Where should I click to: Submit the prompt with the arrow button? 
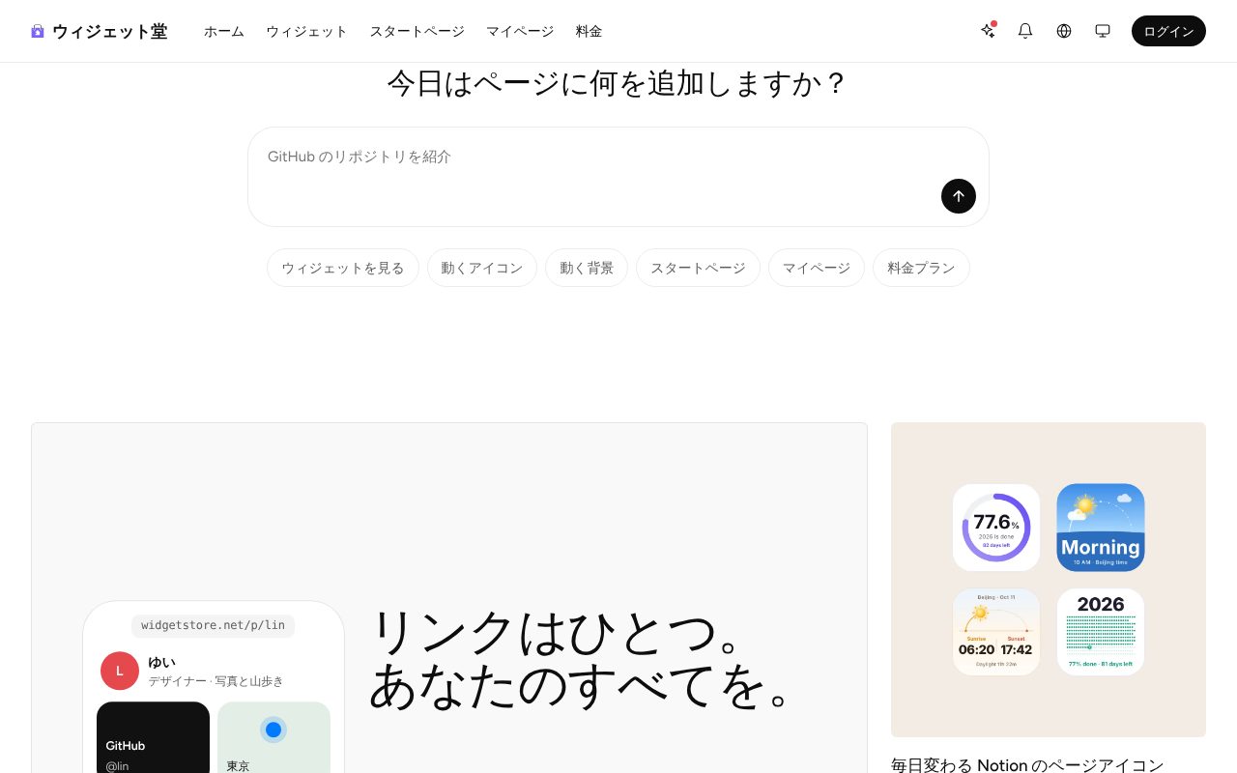(959, 196)
